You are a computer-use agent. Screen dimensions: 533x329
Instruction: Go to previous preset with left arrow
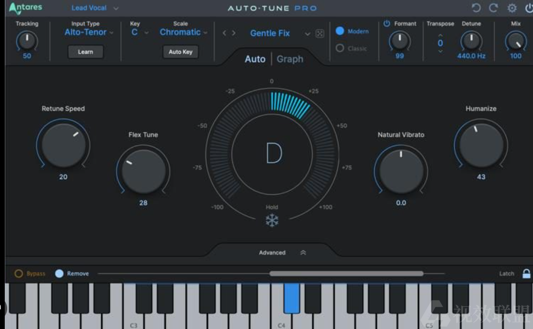click(x=224, y=33)
